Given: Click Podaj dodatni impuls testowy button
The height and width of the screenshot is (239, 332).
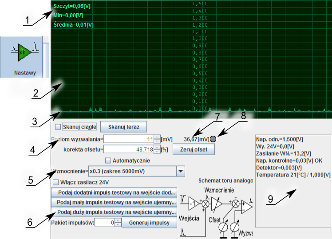Looking at the screenshot, I should coord(114,192).
